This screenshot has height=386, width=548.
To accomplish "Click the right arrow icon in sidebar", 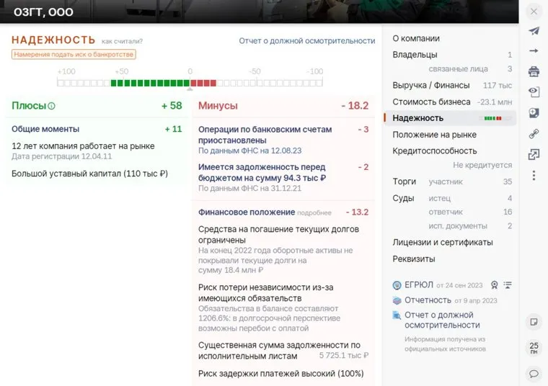I will pyautogui.click(x=534, y=51).
